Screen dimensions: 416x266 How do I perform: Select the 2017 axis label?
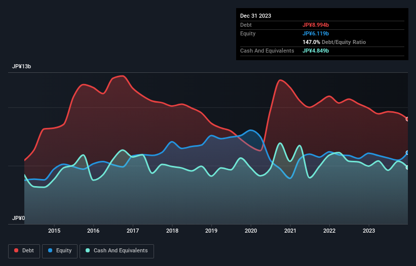coord(133,231)
